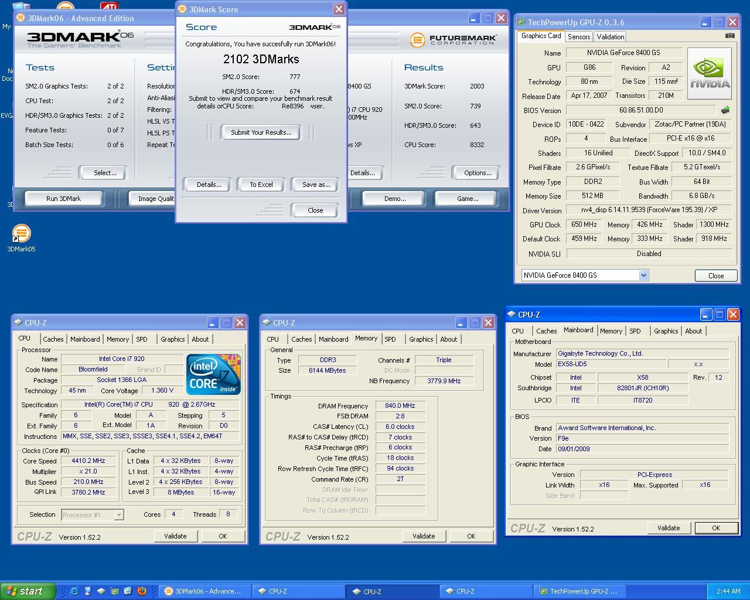Click the BIOS save chip icon in GPU-Z

[x=725, y=110]
